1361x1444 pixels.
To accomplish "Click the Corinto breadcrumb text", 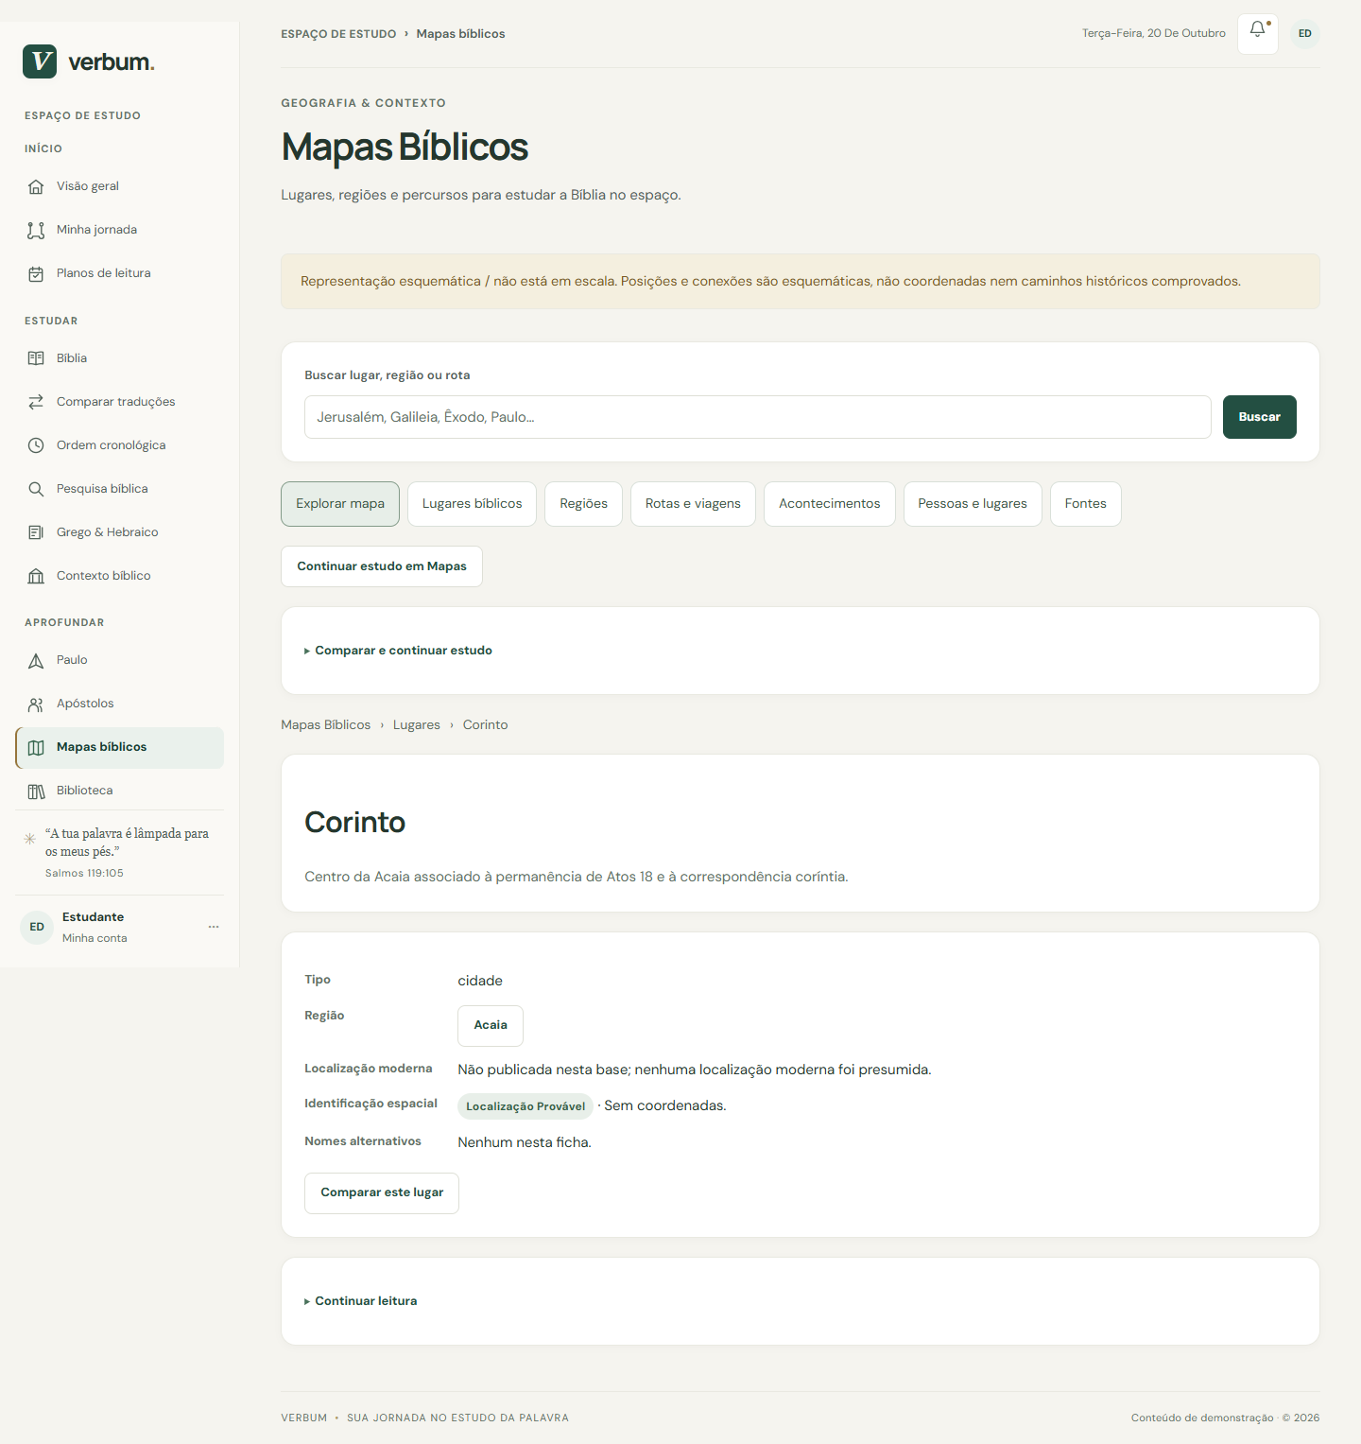I will coord(486,725).
